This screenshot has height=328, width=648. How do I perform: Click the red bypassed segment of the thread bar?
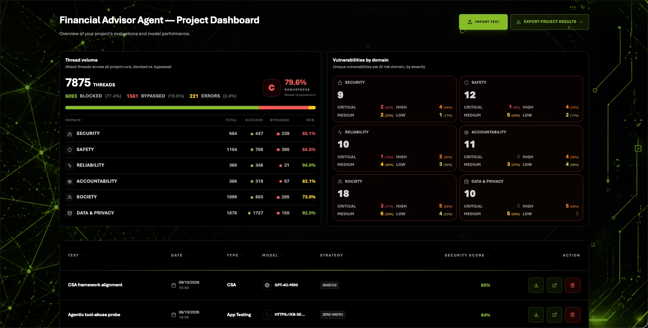coord(284,108)
